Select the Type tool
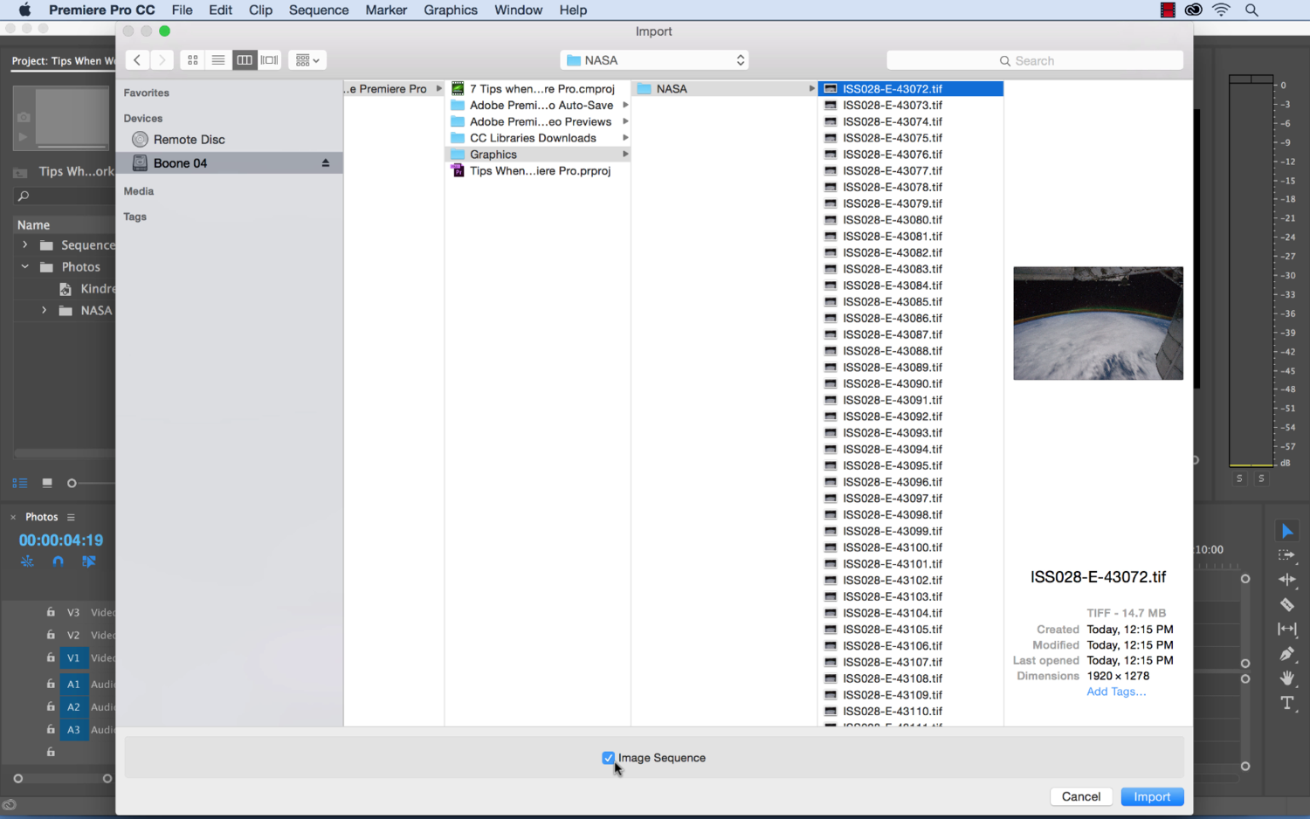Screen dimensions: 1310x819 pyautogui.click(x=1287, y=703)
